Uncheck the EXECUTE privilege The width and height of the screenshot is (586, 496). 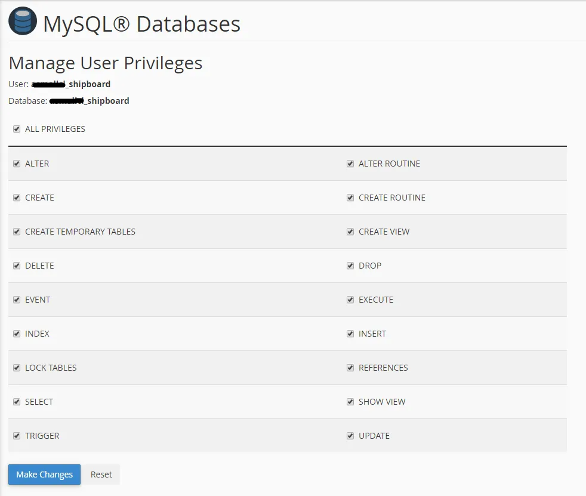click(350, 300)
